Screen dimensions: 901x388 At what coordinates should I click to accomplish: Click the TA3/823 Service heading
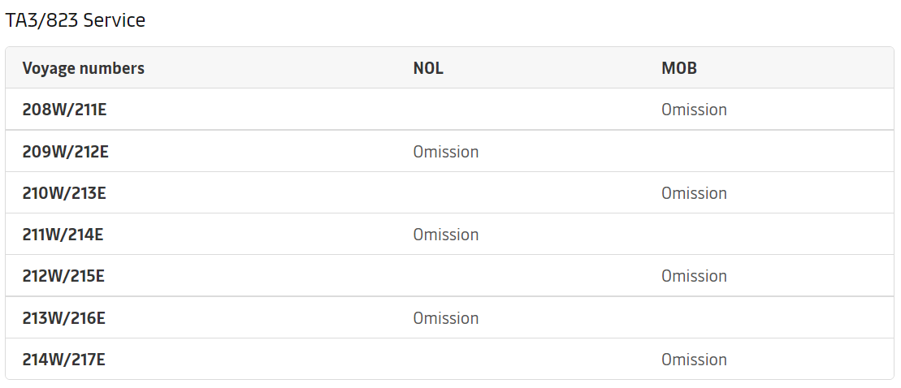[76, 20]
